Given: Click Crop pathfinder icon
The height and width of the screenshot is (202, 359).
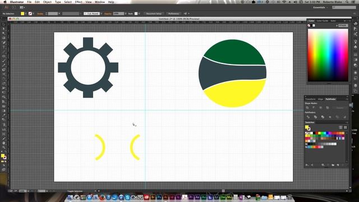Looking at the screenshot, I should (330, 117).
